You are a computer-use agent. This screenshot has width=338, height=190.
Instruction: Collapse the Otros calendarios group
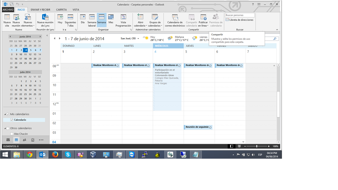tap(5, 128)
